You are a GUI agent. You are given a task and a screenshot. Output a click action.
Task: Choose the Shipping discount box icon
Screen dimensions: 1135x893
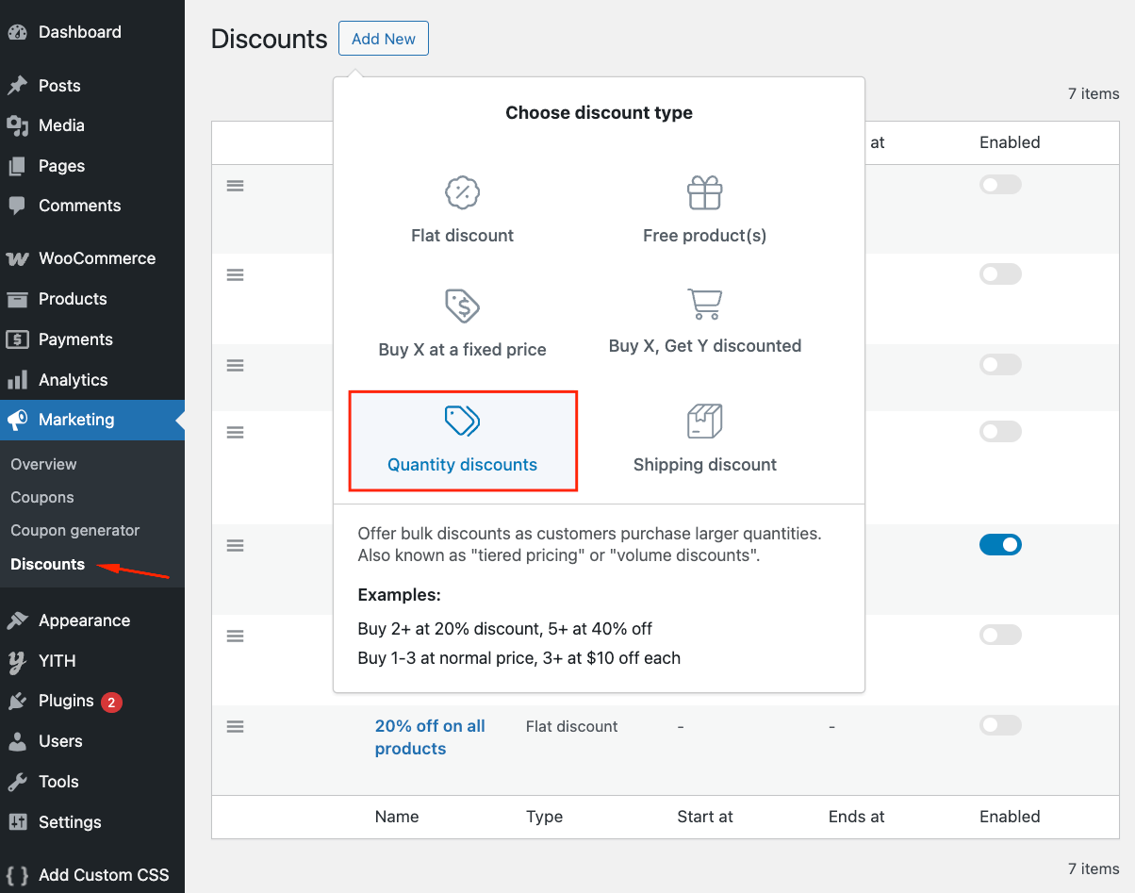704,421
